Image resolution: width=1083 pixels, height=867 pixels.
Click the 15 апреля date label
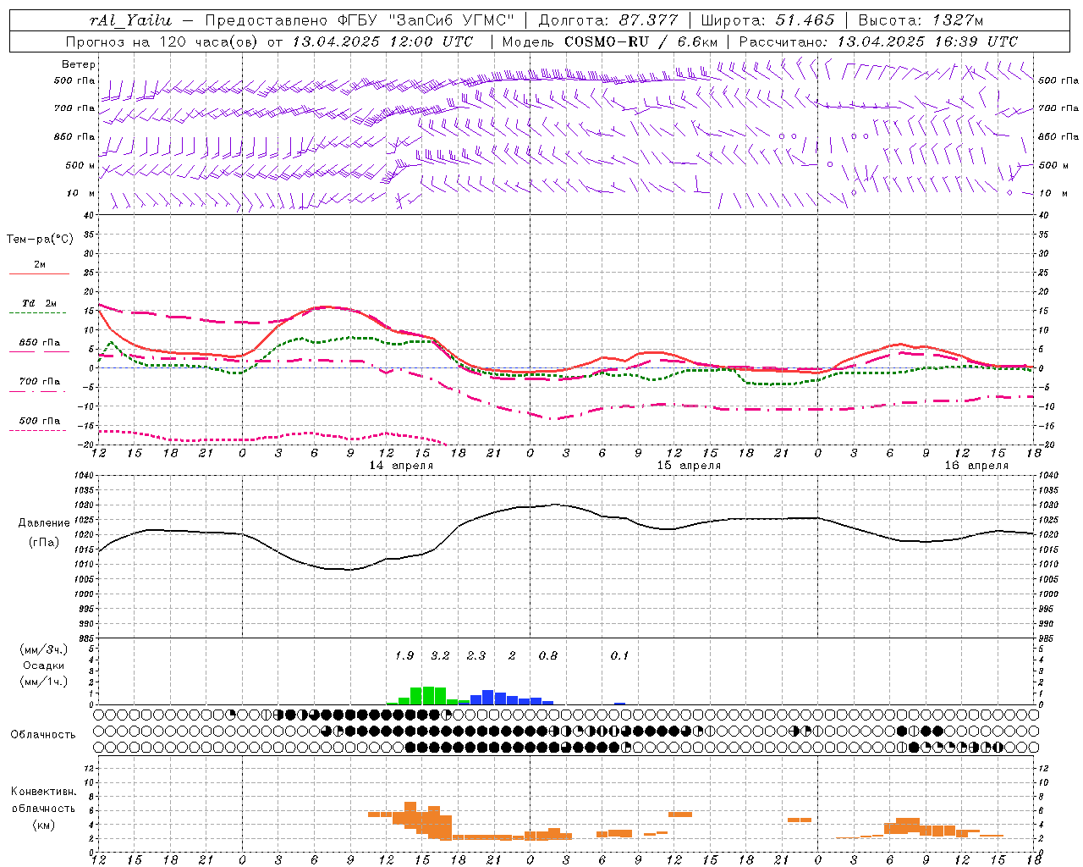(689, 466)
